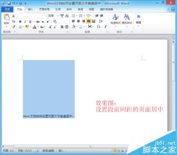The width and height of the screenshot is (177, 155).
Task: Click the Paste clipboard icon
Action: pyautogui.click(x=6, y=17)
